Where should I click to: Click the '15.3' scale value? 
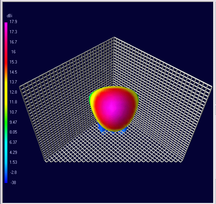pyautogui.click(x=13, y=62)
